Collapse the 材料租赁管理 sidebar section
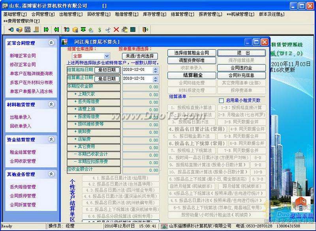This screenshot has height=231, width=316. coord(51,104)
